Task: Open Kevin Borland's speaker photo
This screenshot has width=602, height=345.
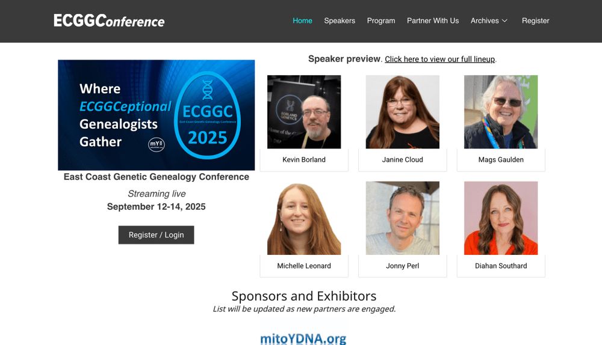Action: point(304,112)
